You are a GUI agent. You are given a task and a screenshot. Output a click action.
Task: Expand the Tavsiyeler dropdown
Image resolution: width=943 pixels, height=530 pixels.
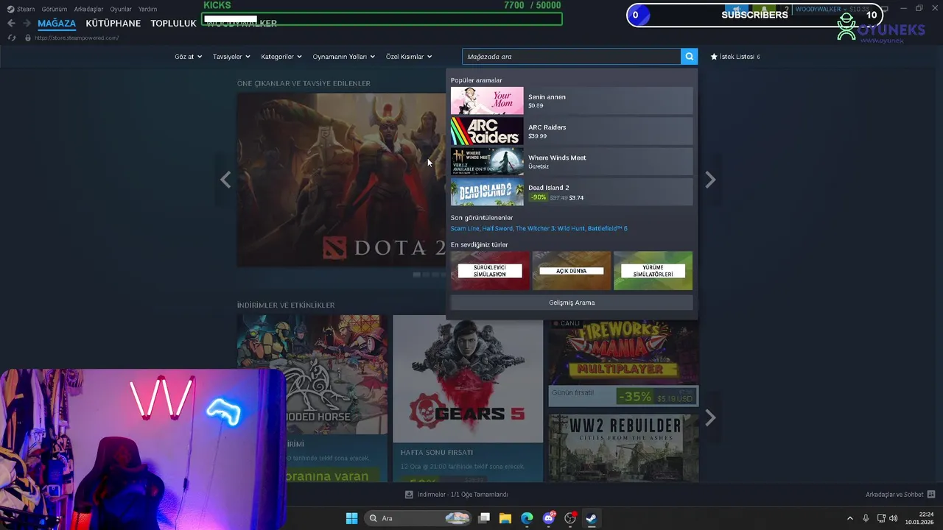click(x=231, y=57)
